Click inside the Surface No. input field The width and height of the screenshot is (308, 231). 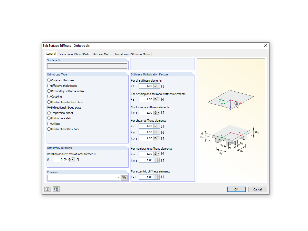tap(87, 66)
